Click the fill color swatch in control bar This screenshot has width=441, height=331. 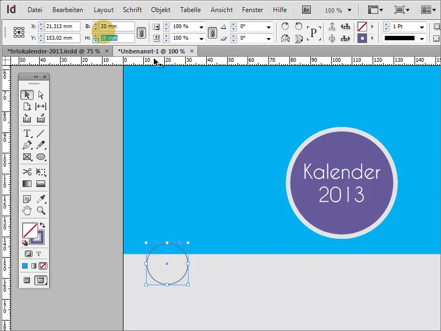pos(362,26)
